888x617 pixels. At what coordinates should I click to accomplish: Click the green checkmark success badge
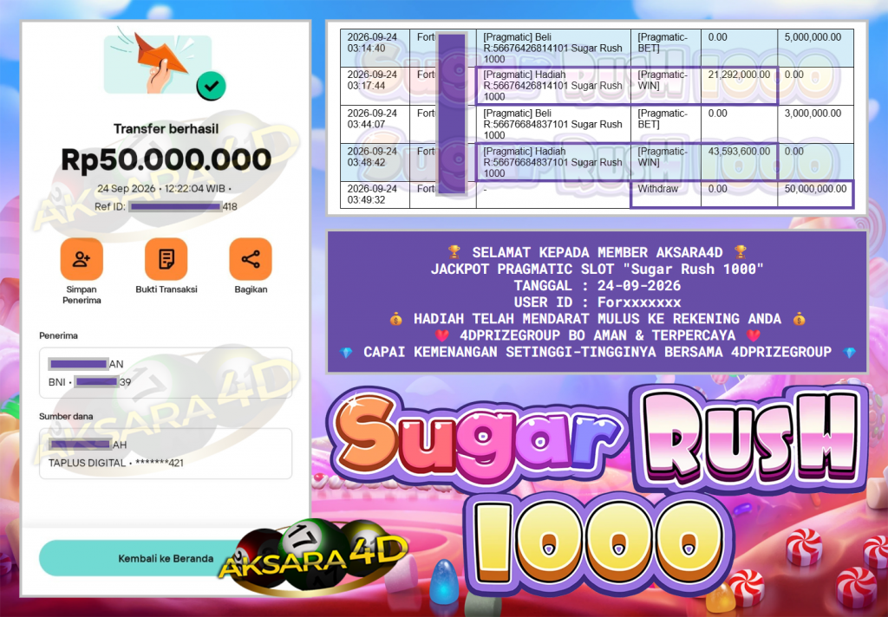click(212, 86)
